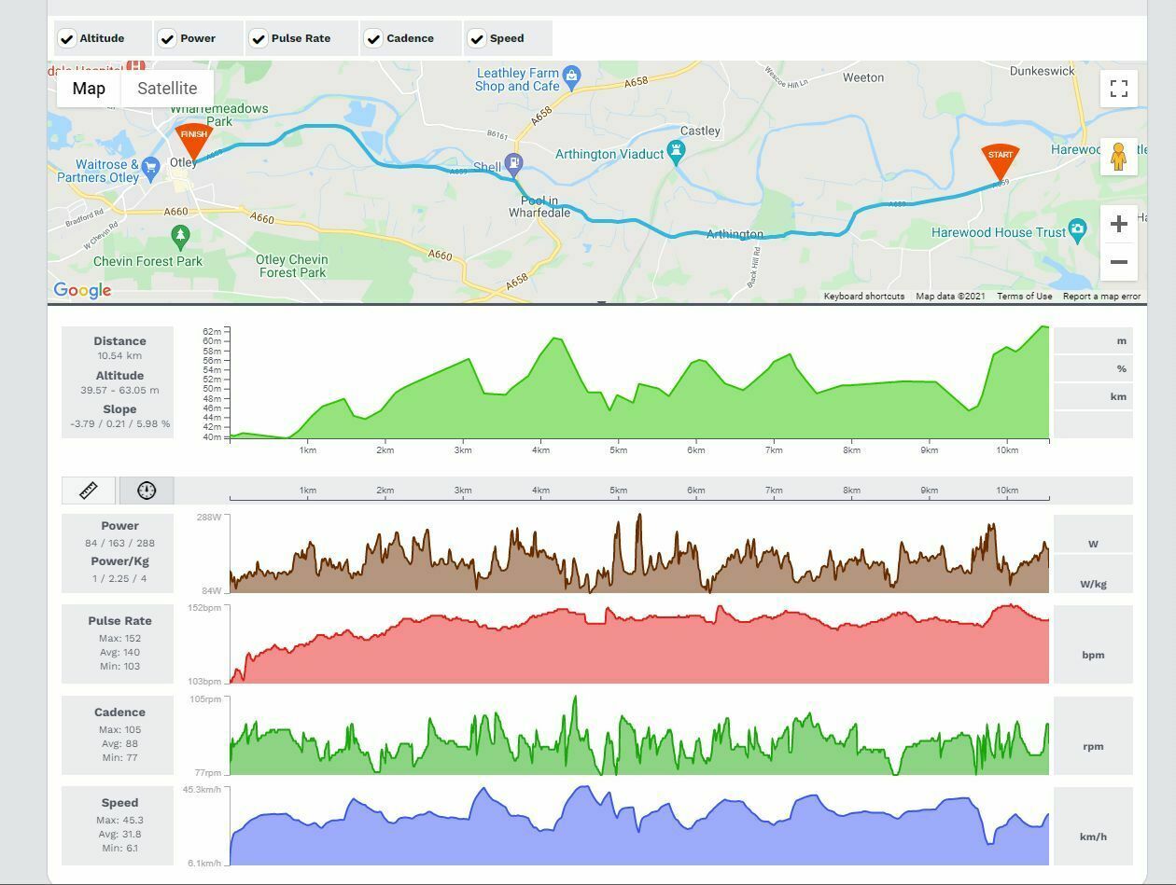
Task: Open the Terms of Use link
Action: pyautogui.click(x=1024, y=297)
